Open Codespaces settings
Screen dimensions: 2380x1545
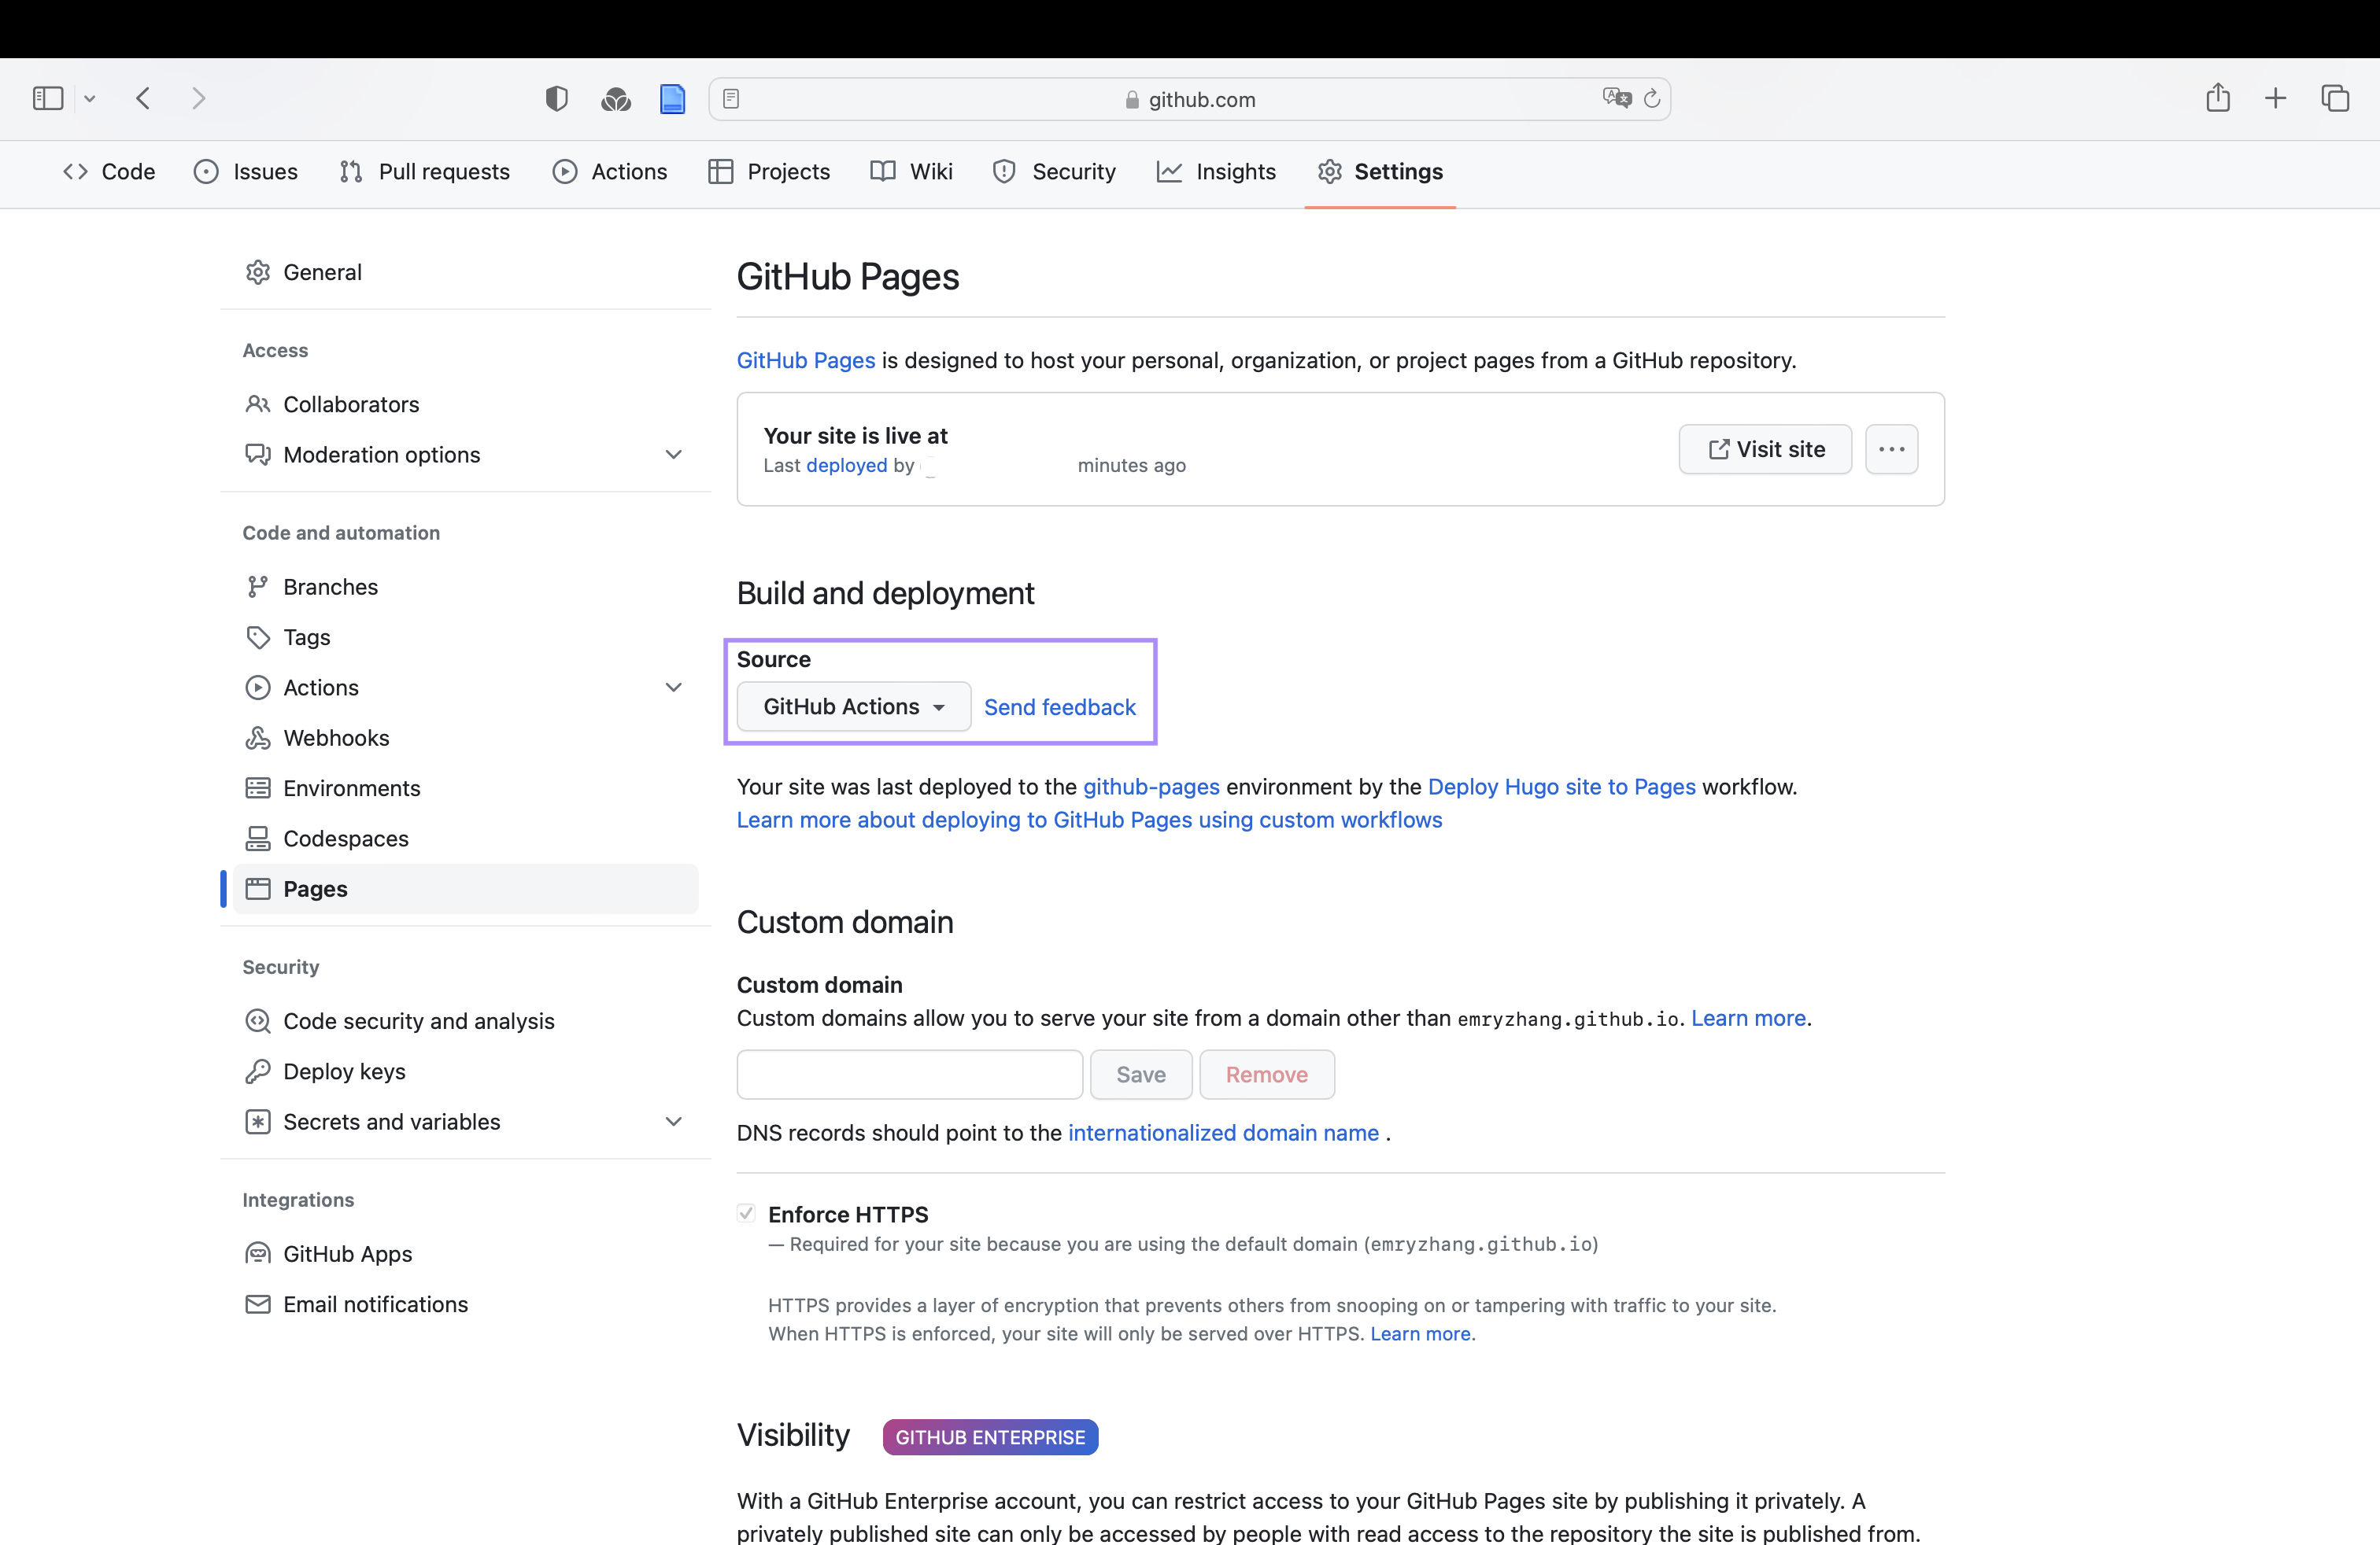click(x=465, y=839)
